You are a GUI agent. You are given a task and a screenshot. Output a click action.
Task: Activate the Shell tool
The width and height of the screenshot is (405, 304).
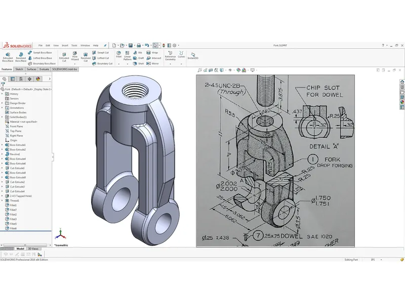click(138, 64)
